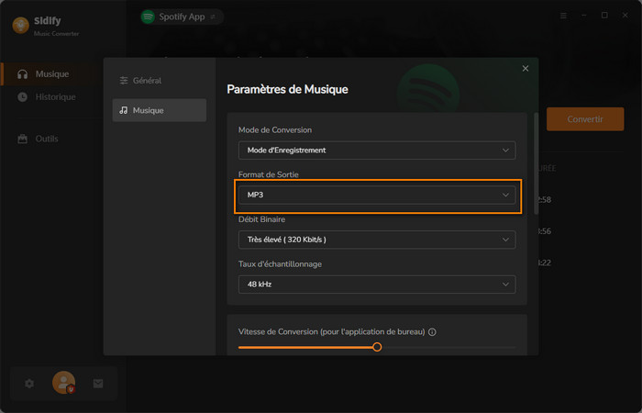
Task: Open the Taux d'échantillonnage 48 kHz dropdown
Action: point(376,285)
